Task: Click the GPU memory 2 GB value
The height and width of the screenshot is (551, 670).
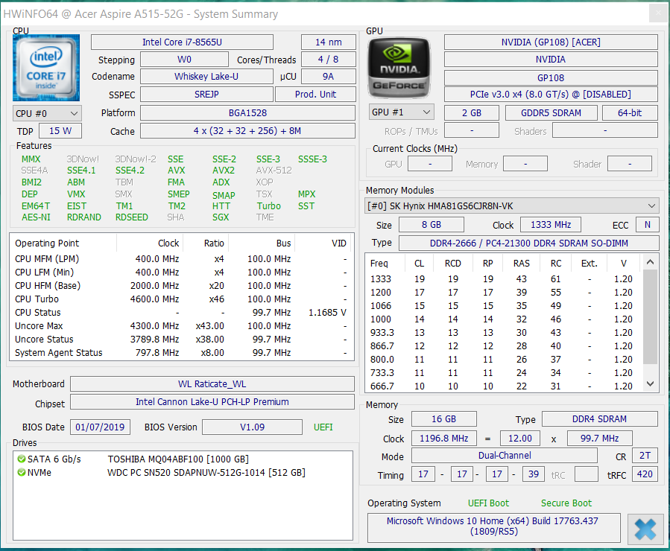Action: [472, 113]
